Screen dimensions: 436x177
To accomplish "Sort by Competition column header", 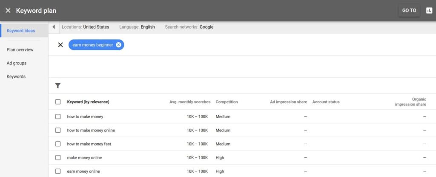I will click(227, 102).
